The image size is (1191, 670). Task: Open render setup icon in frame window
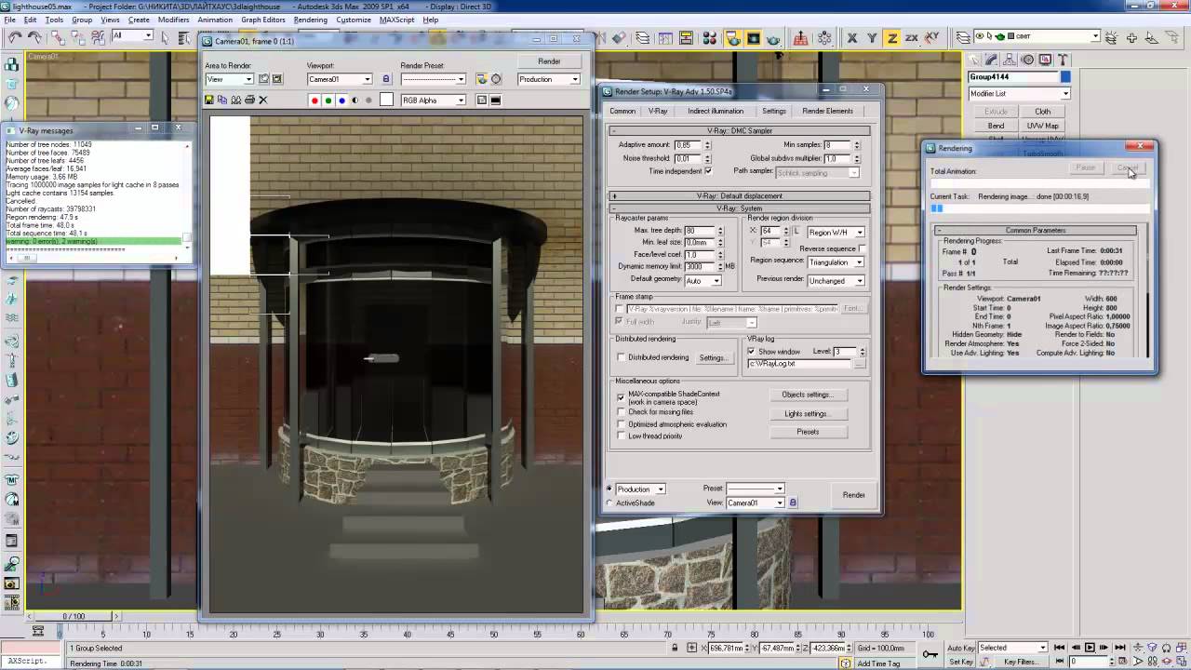(x=482, y=79)
